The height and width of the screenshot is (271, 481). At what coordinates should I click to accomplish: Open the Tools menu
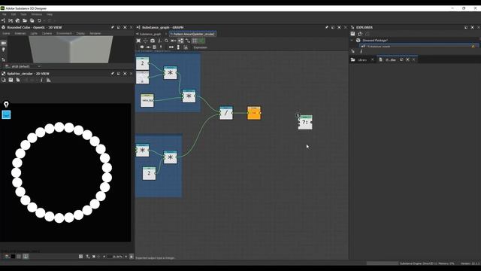tap(23, 14)
